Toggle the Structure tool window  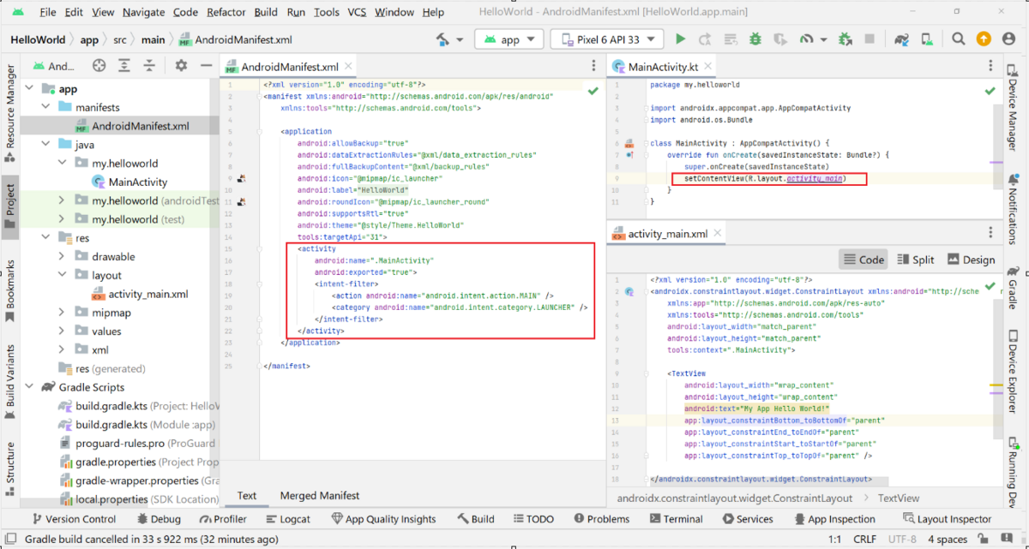9,468
